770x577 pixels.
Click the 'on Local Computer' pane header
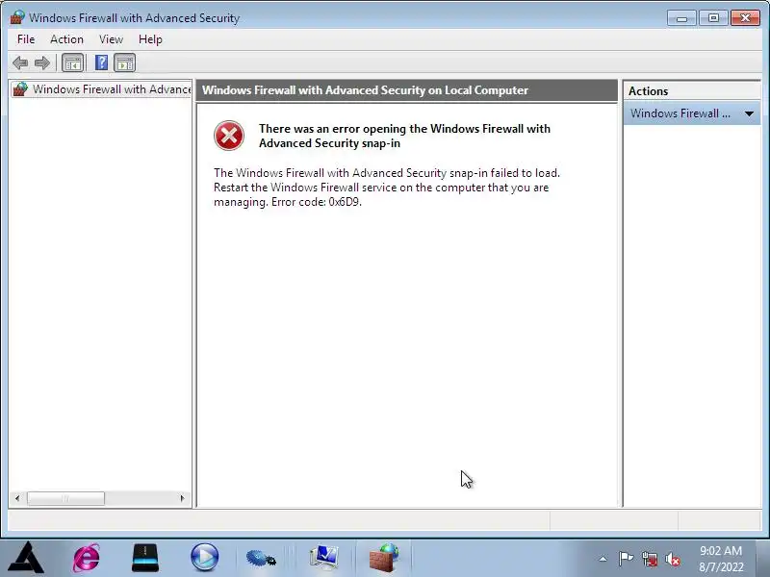[406, 90]
